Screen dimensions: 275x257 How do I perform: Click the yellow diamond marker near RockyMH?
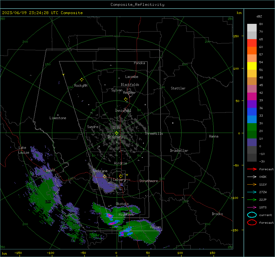82,80
